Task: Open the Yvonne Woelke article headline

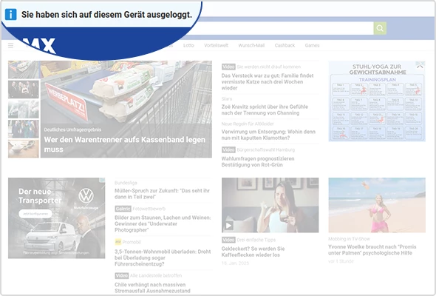Action: (372, 250)
